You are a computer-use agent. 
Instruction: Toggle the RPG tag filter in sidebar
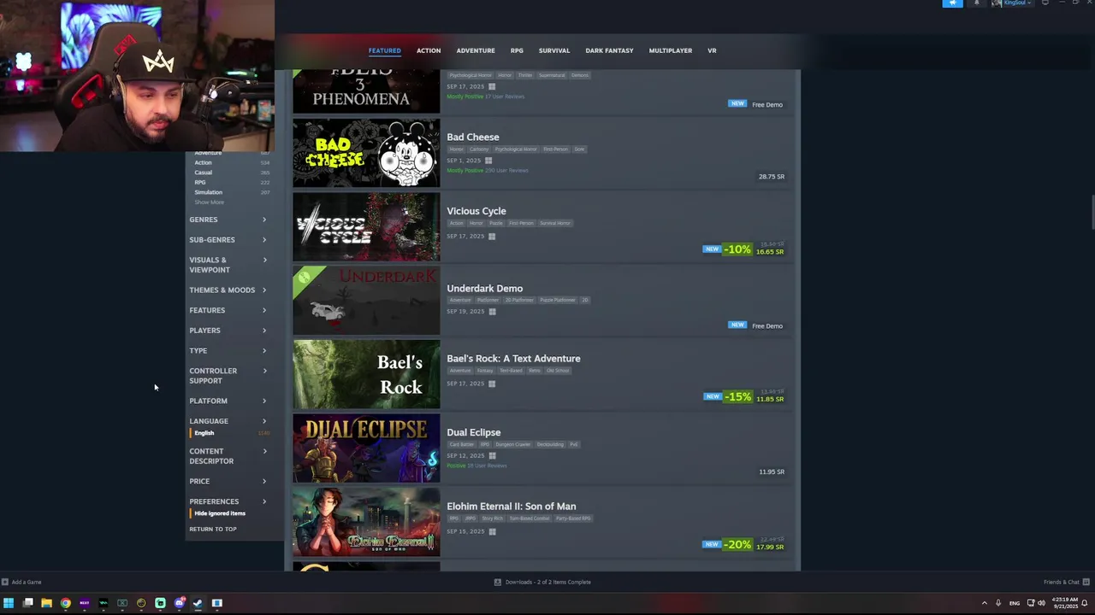(199, 182)
